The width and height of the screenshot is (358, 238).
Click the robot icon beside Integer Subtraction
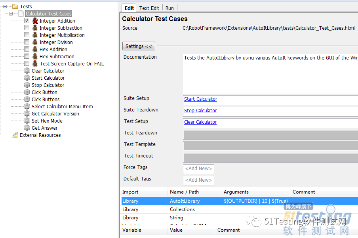tap(35, 28)
